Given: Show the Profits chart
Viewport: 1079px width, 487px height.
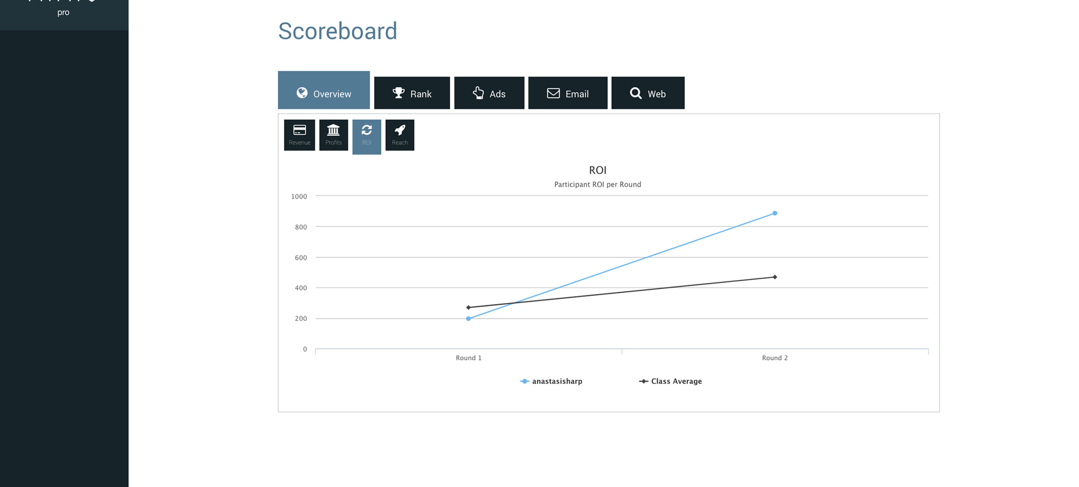Looking at the screenshot, I should (334, 135).
